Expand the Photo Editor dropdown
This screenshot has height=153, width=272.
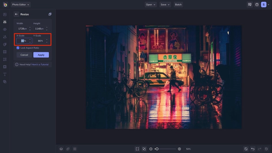pos(21,5)
